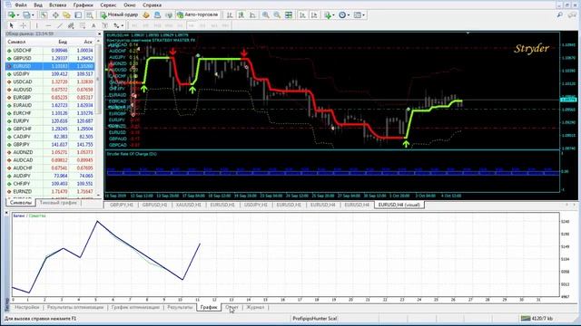
Task: Open the New Chart dropdown arrow
Action: point(17,15)
